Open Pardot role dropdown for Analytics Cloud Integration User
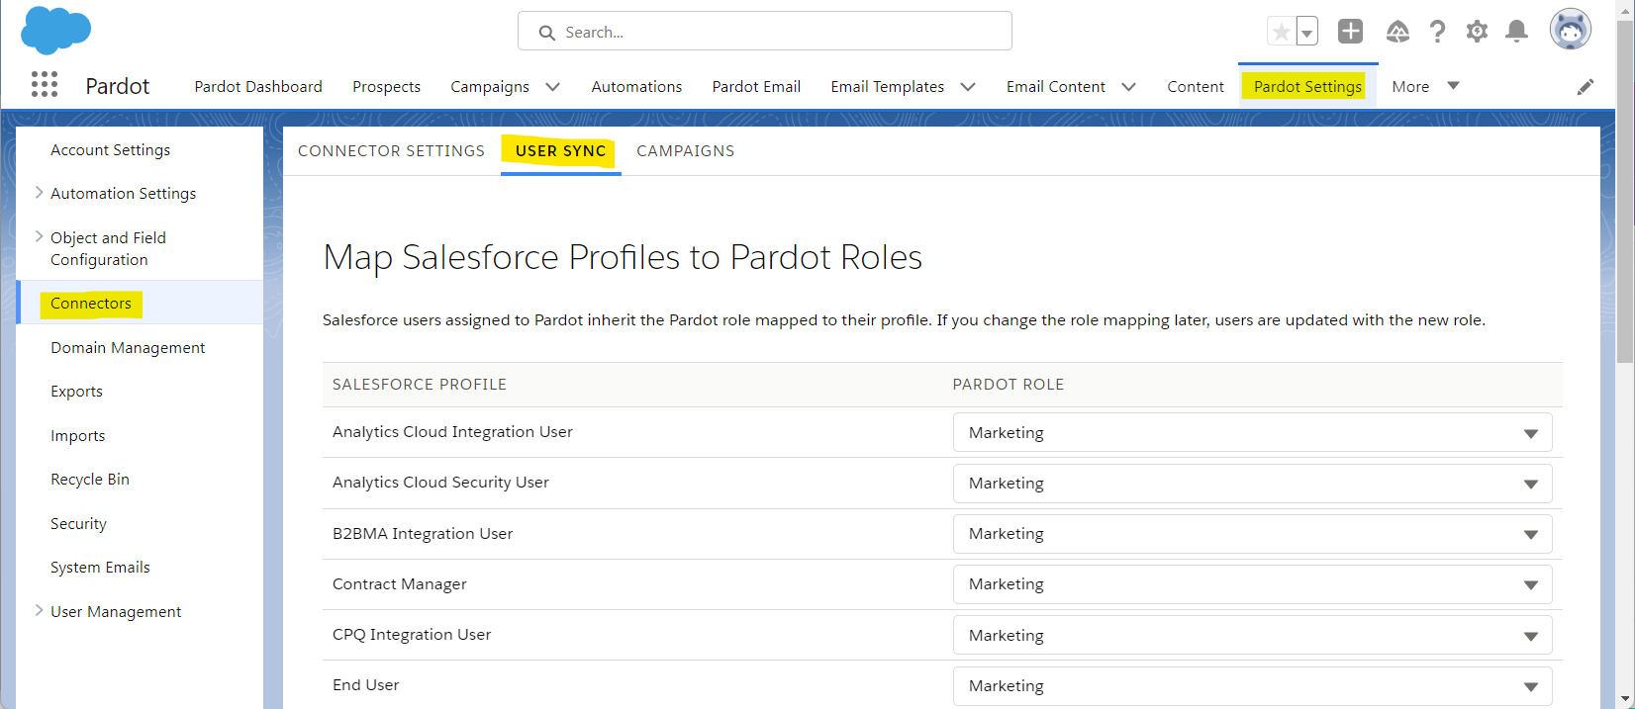The height and width of the screenshot is (709, 1635). (1252, 433)
